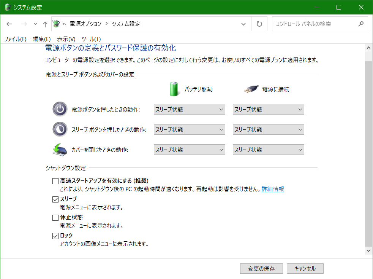The width and height of the screenshot is (373, 279).
Task: Uncheck the ロック checkbox
Action: coord(55,236)
